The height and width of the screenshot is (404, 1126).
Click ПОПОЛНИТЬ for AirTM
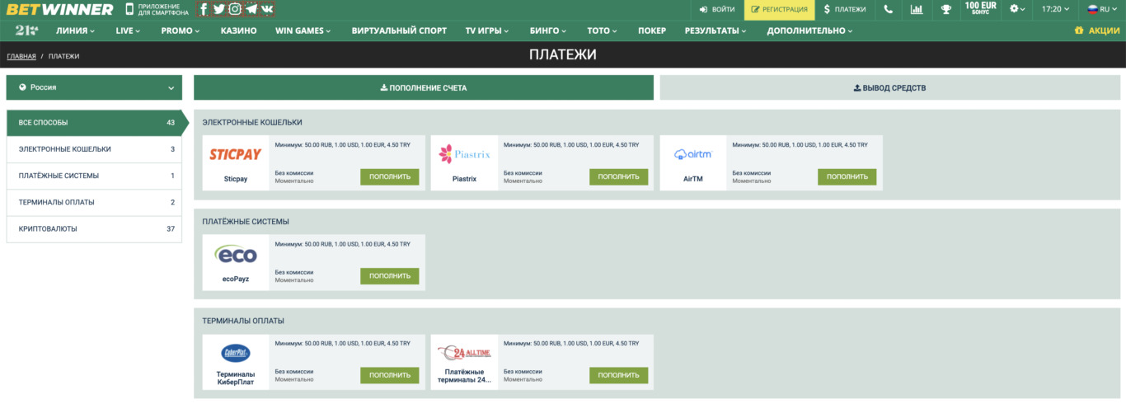click(x=847, y=176)
